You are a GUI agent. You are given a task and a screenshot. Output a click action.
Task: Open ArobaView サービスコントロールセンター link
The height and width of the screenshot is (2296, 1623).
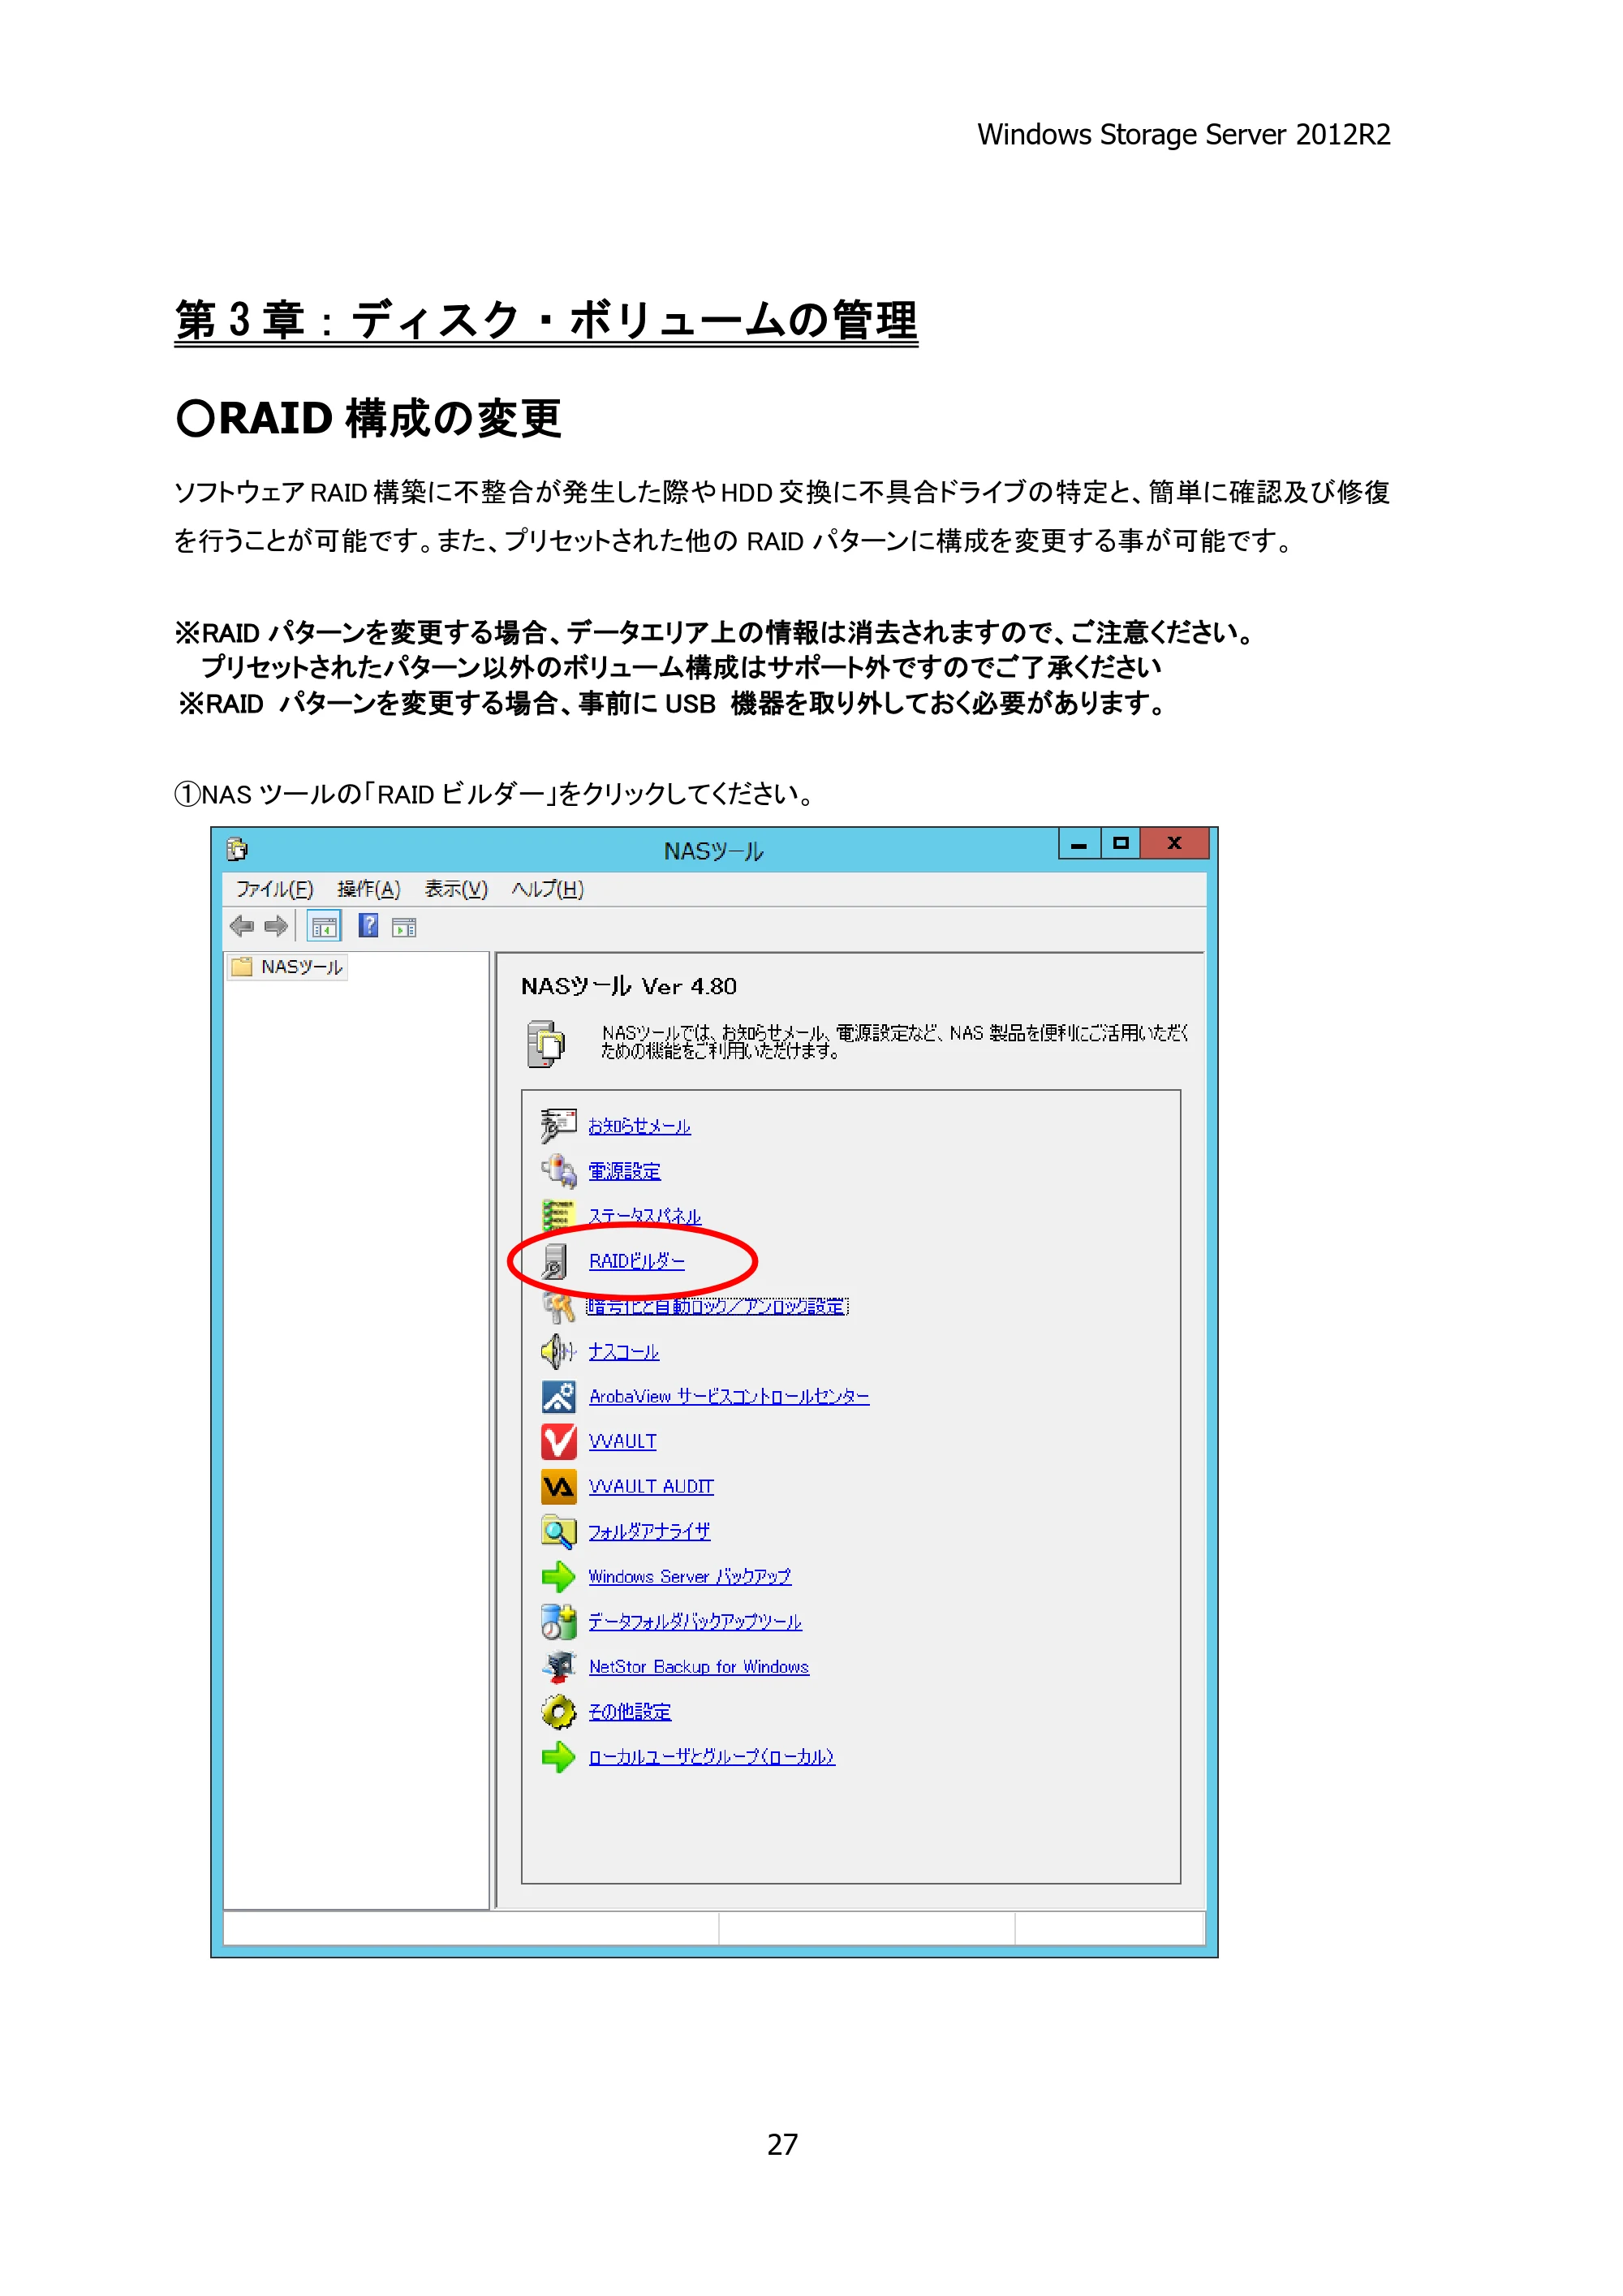point(729,1396)
